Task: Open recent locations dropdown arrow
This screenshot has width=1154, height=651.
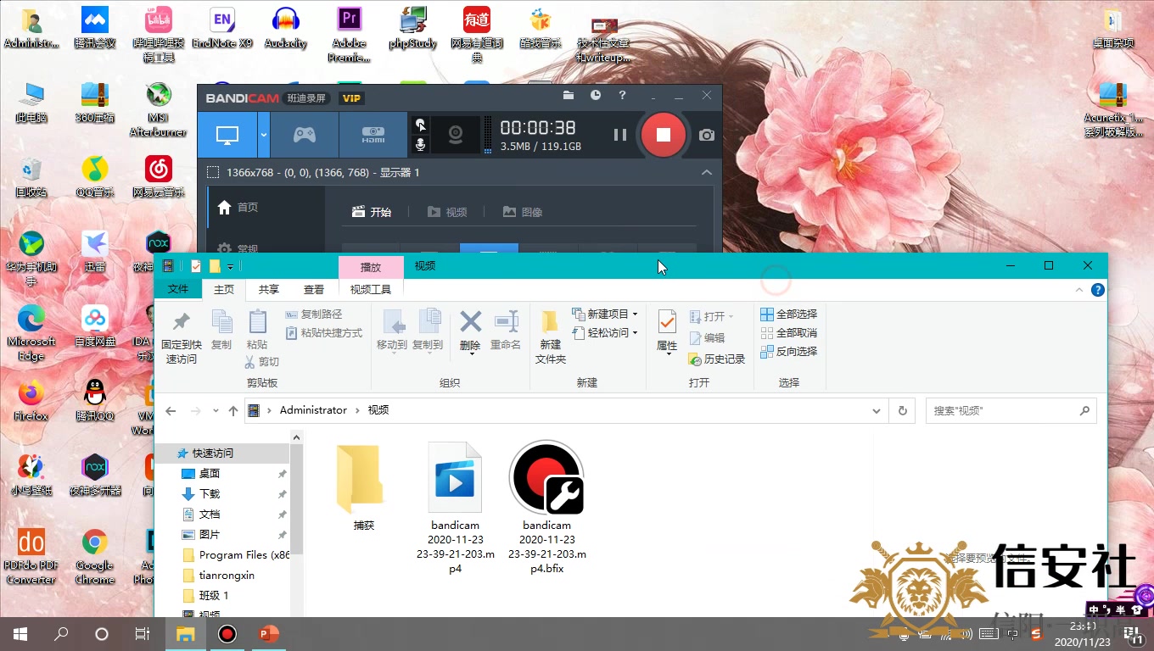Action: (x=216, y=410)
